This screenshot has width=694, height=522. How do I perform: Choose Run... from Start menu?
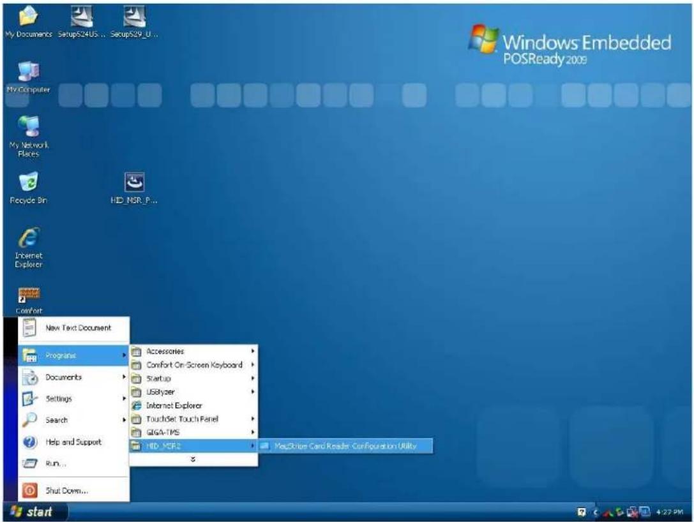(x=73, y=463)
